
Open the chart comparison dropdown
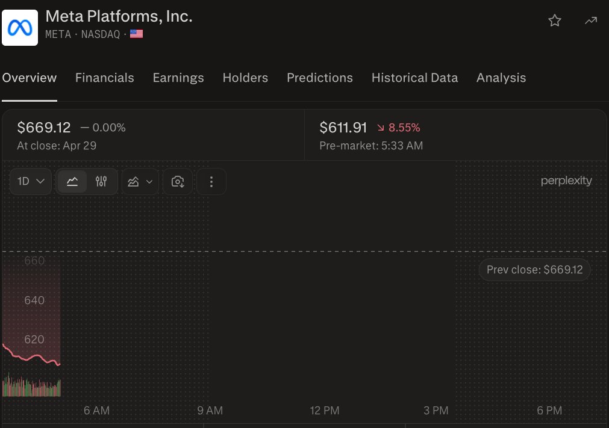pyautogui.click(x=140, y=181)
